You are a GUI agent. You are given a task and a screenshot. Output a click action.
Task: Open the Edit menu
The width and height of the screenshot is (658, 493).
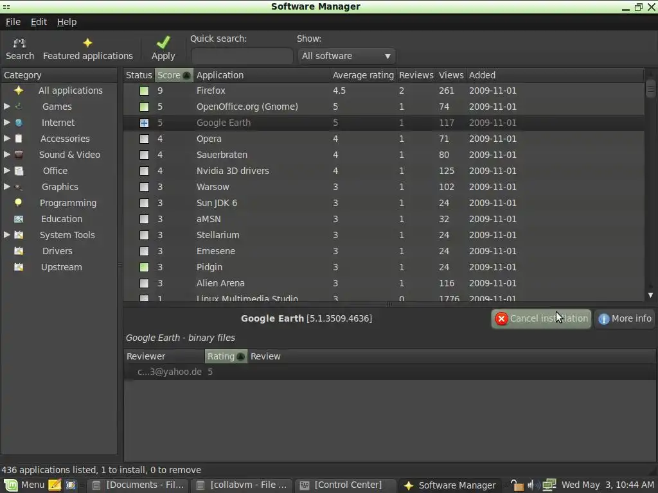point(39,22)
